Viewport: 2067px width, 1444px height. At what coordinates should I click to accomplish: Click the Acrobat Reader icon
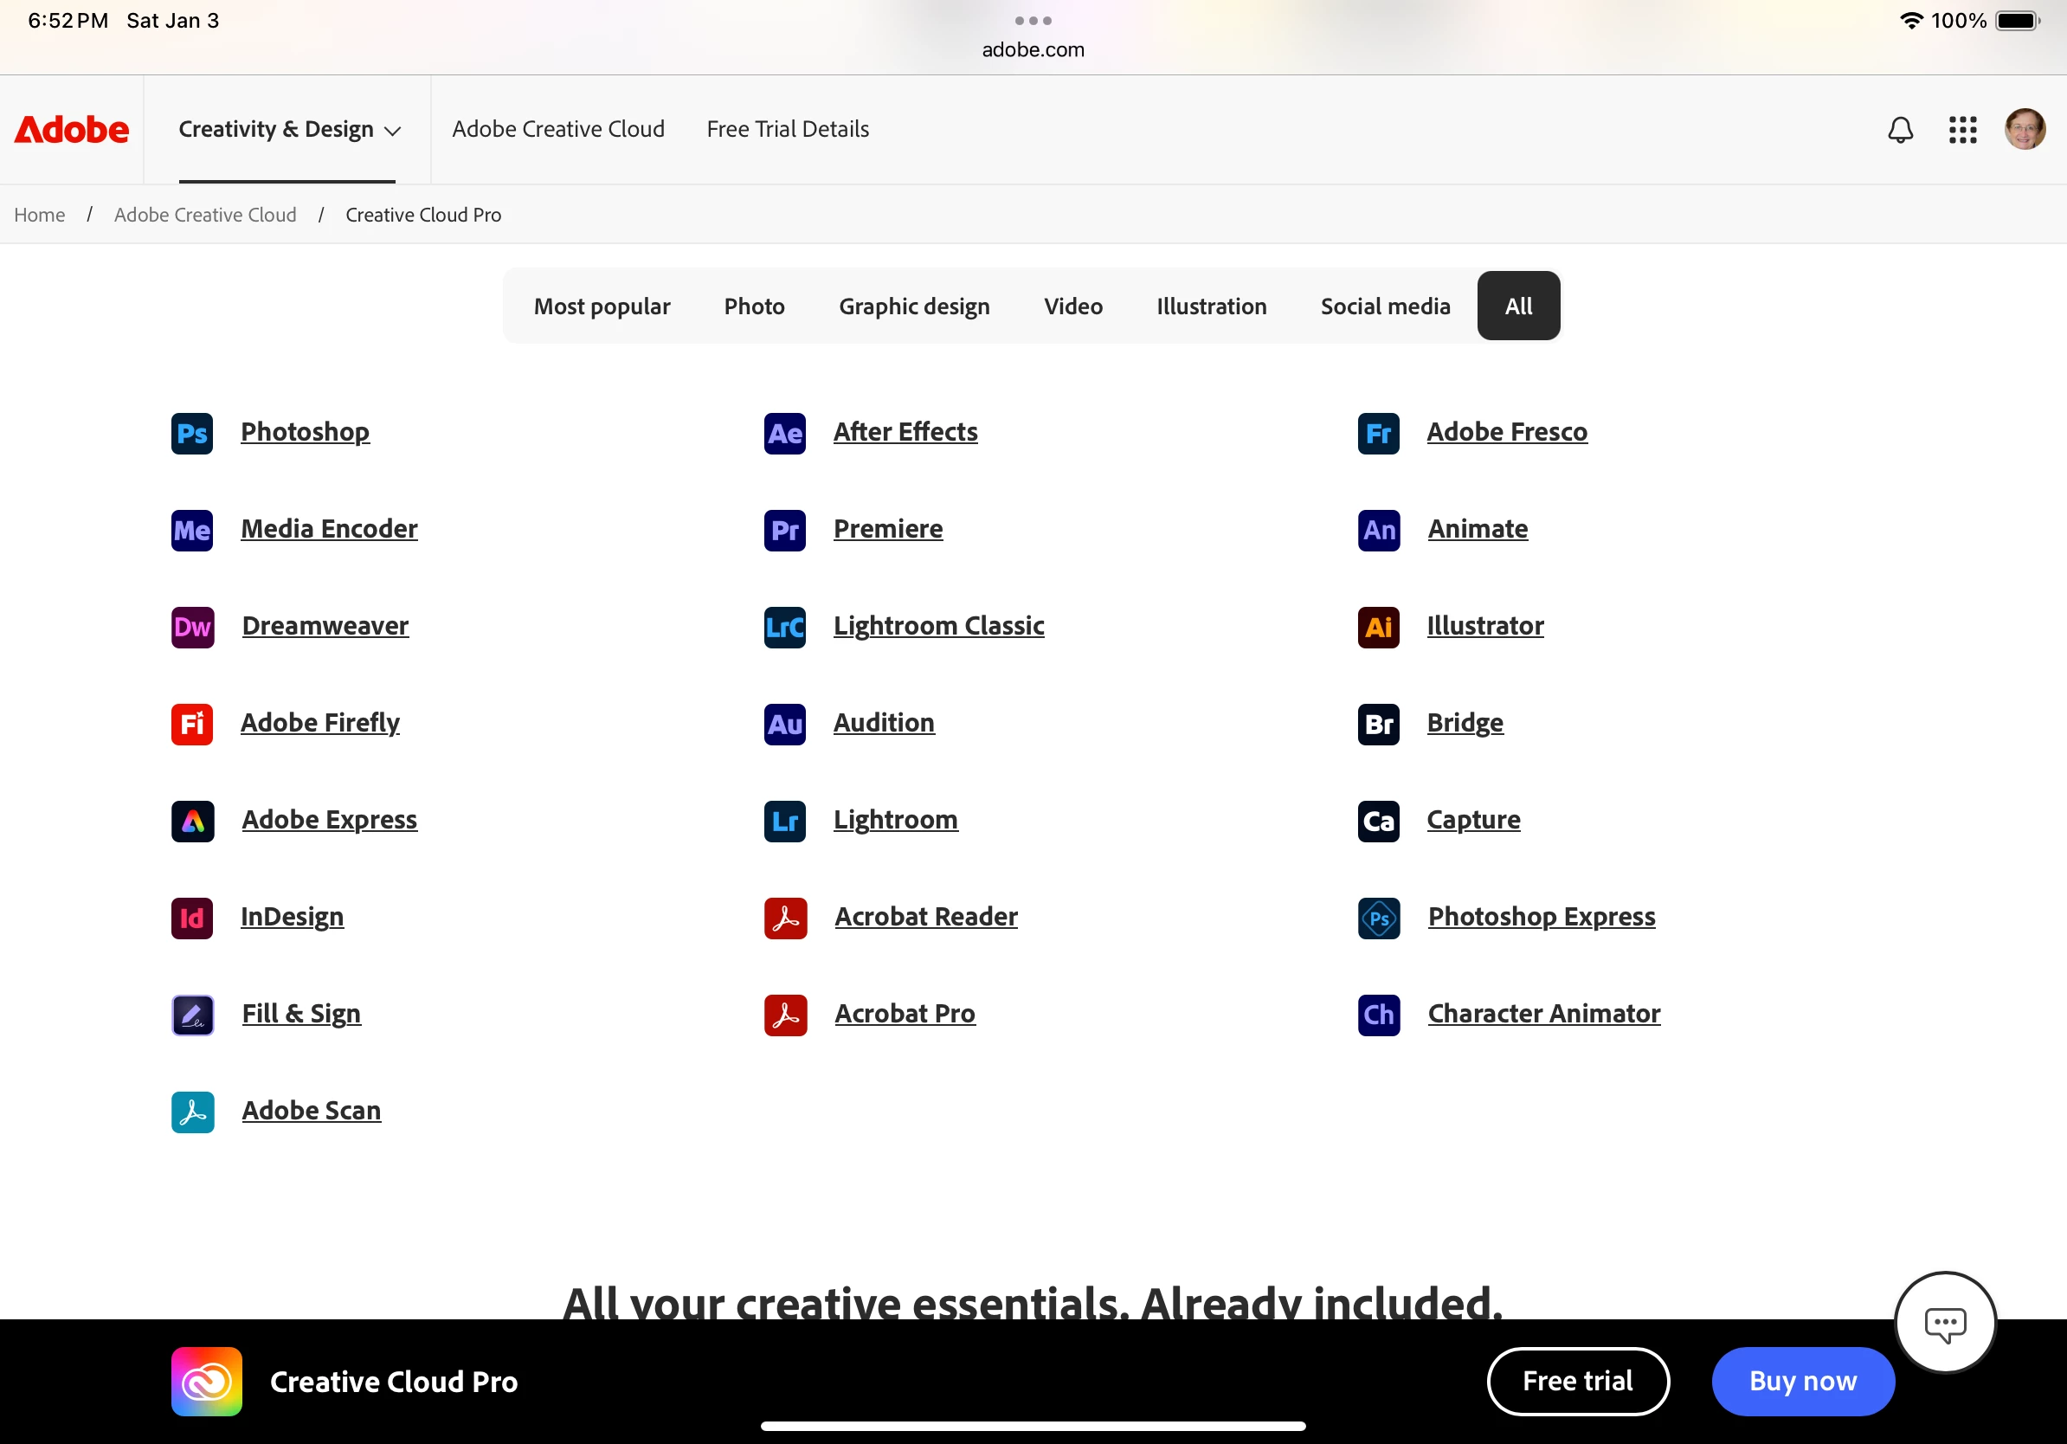[x=785, y=919]
